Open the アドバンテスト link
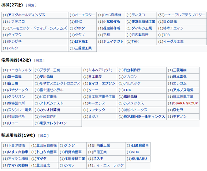Screen dimensions: 207x171 coord(51,103)
